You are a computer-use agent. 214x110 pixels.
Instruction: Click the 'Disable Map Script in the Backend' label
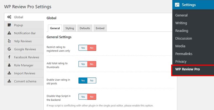(x=59, y=98)
